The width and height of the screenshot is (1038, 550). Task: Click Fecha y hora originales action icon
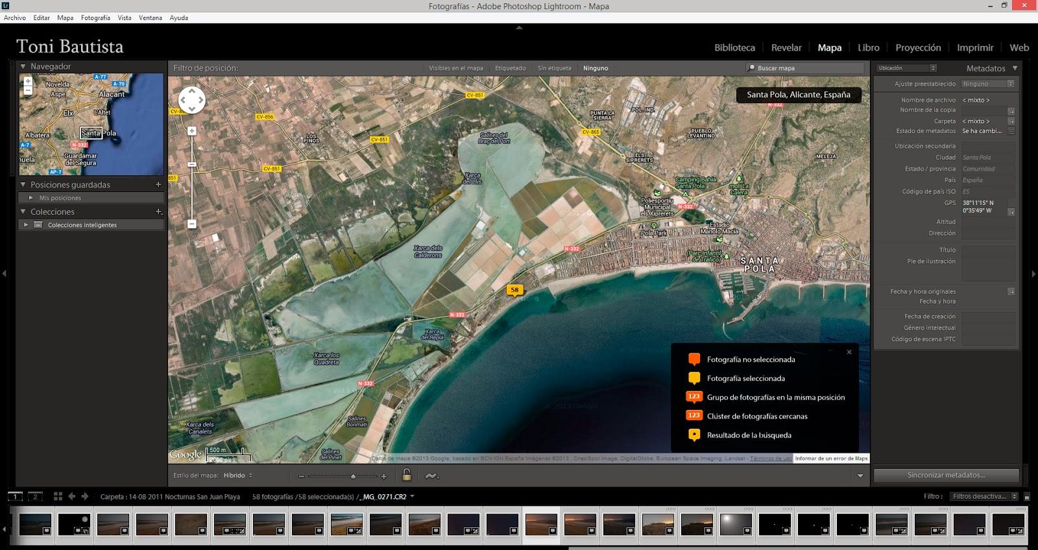[1011, 292]
